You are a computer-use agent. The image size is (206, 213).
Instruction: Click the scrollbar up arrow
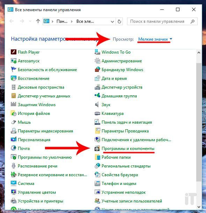(x=199, y=53)
